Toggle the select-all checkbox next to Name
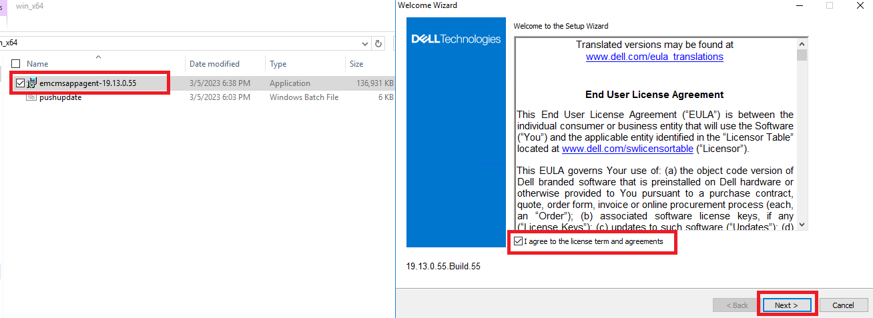Viewport: 873px width, 318px height. coord(16,64)
